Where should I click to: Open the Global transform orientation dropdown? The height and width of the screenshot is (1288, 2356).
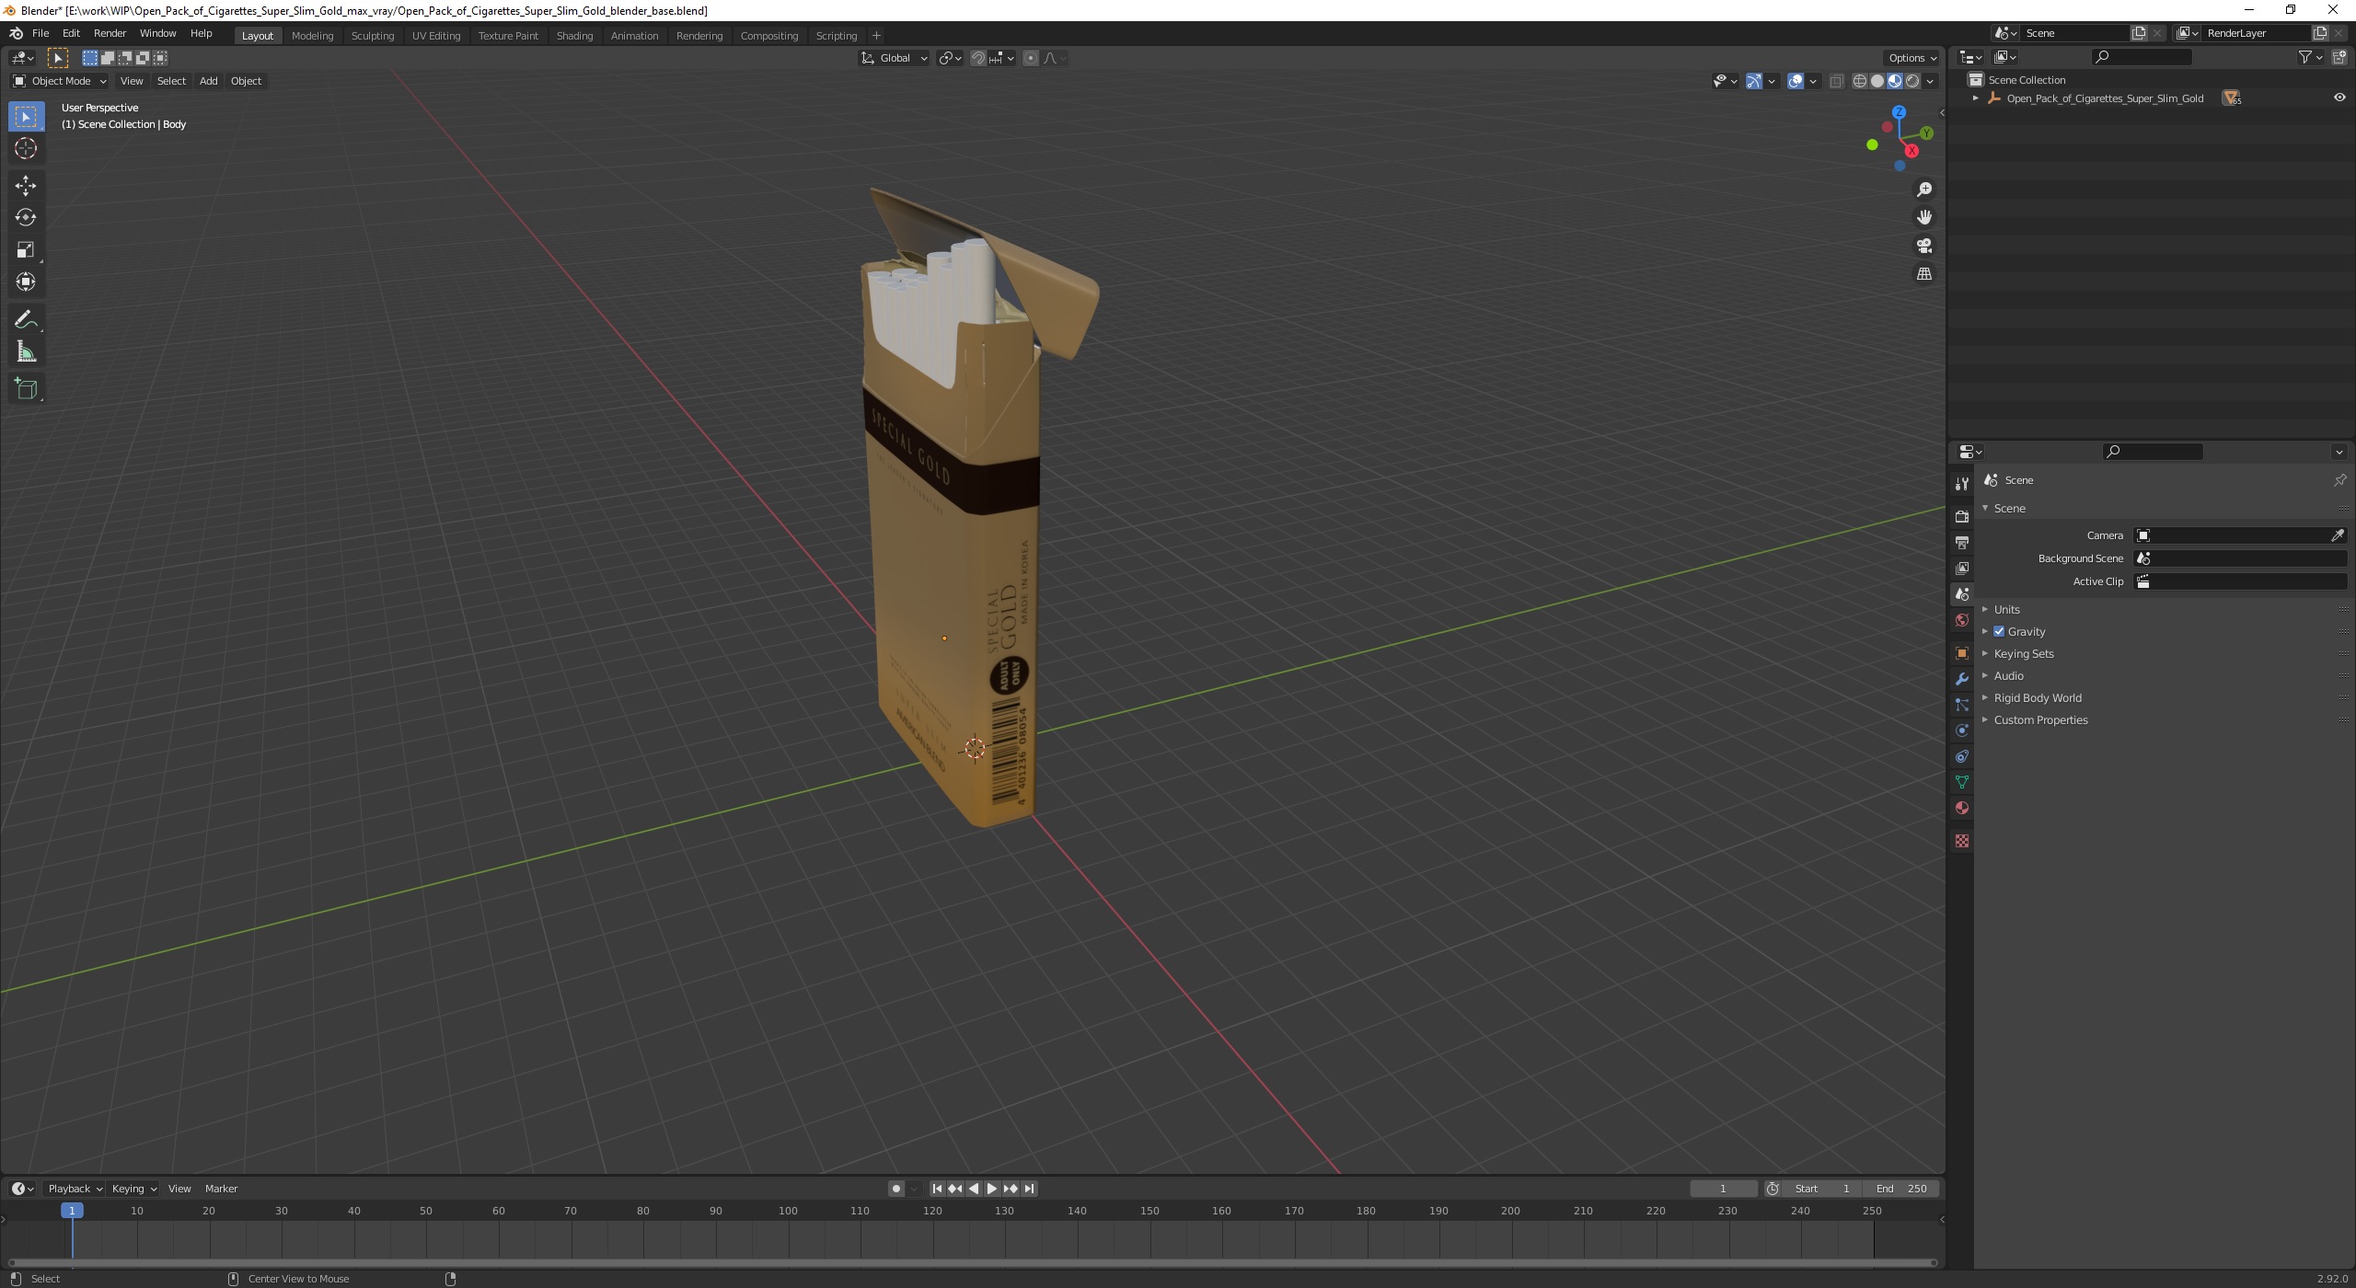click(894, 58)
